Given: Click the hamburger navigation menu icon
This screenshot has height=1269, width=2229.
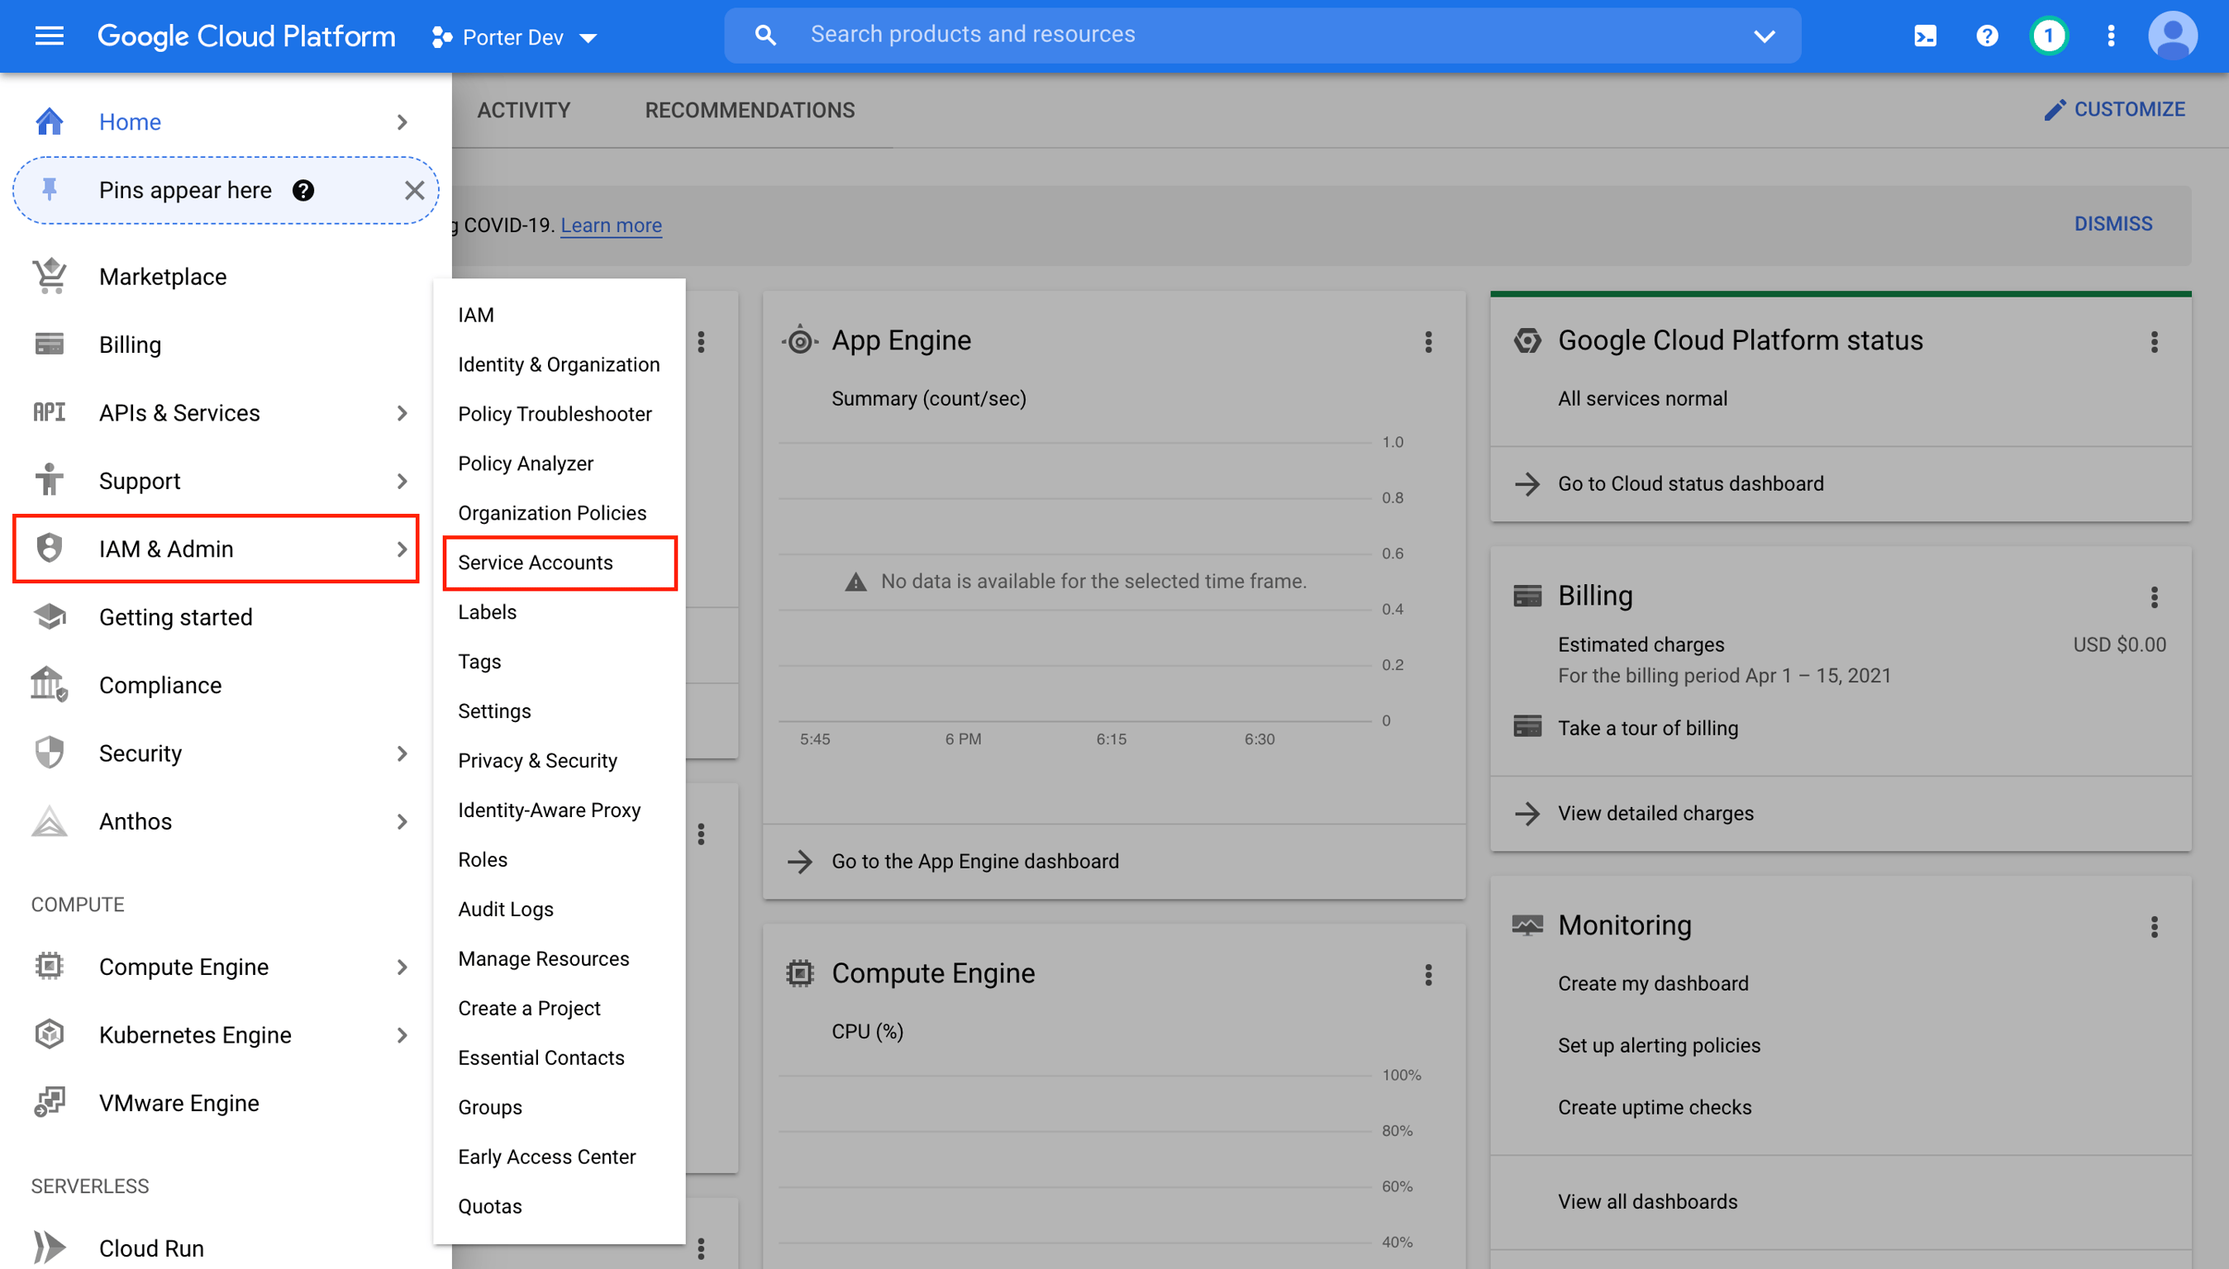Looking at the screenshot, I should click(49, 36).
